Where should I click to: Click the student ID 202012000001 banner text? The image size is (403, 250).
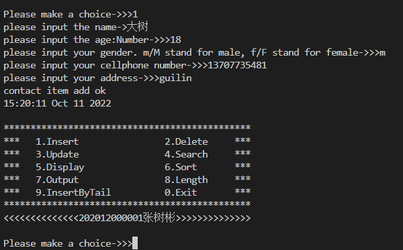tap(111, 218)
